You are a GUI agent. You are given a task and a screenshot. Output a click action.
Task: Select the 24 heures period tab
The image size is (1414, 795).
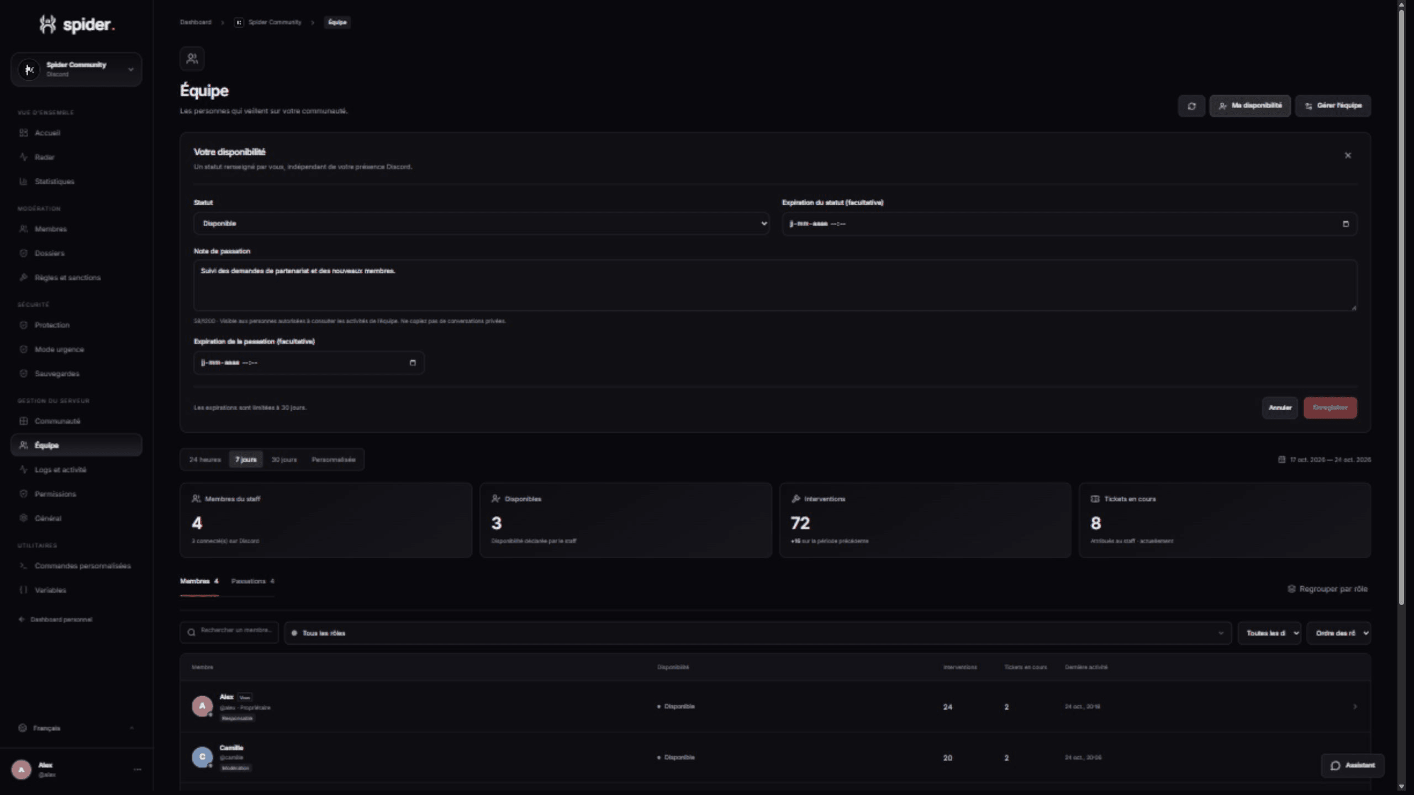click(205, 459)
